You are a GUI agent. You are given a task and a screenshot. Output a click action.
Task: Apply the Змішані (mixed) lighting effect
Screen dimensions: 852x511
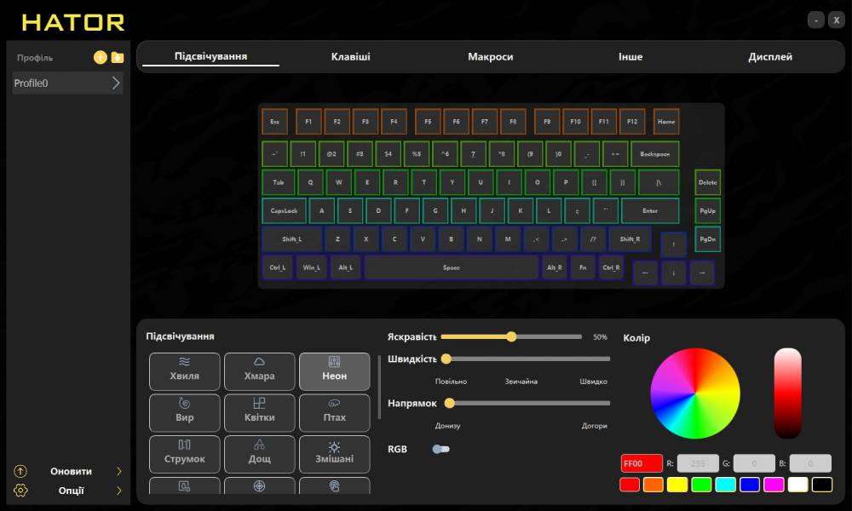335,453
